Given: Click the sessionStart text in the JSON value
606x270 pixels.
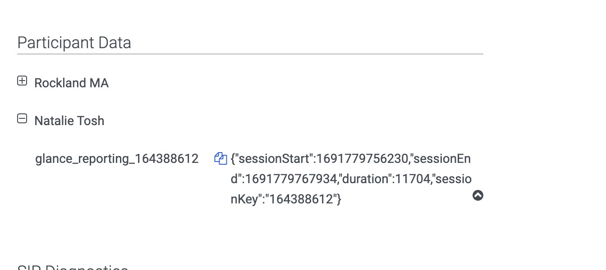Looking at the screenshot, I should [274, 159].
